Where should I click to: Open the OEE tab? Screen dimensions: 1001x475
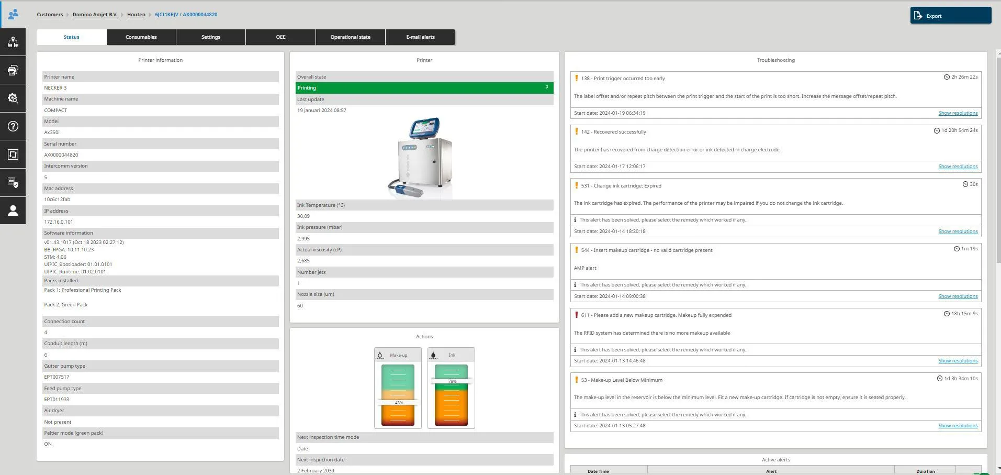point(280,37)
